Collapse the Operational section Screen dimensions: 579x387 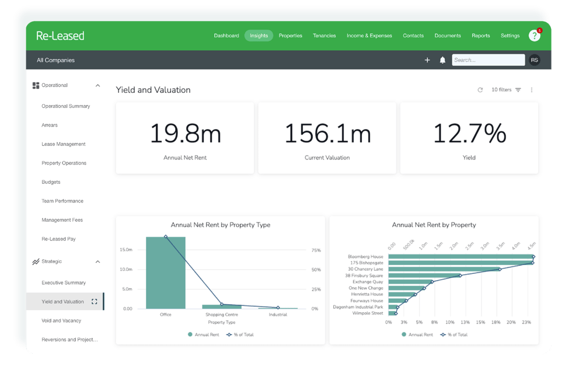coord(97,85)
